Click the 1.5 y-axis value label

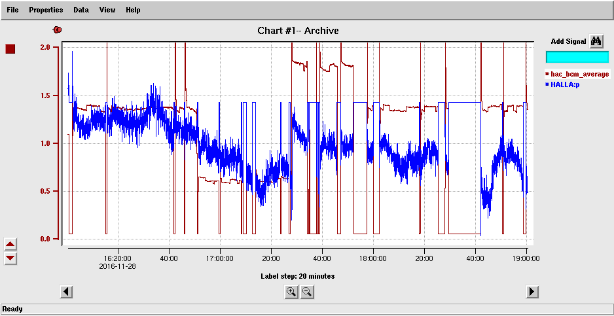coord(46,96)
